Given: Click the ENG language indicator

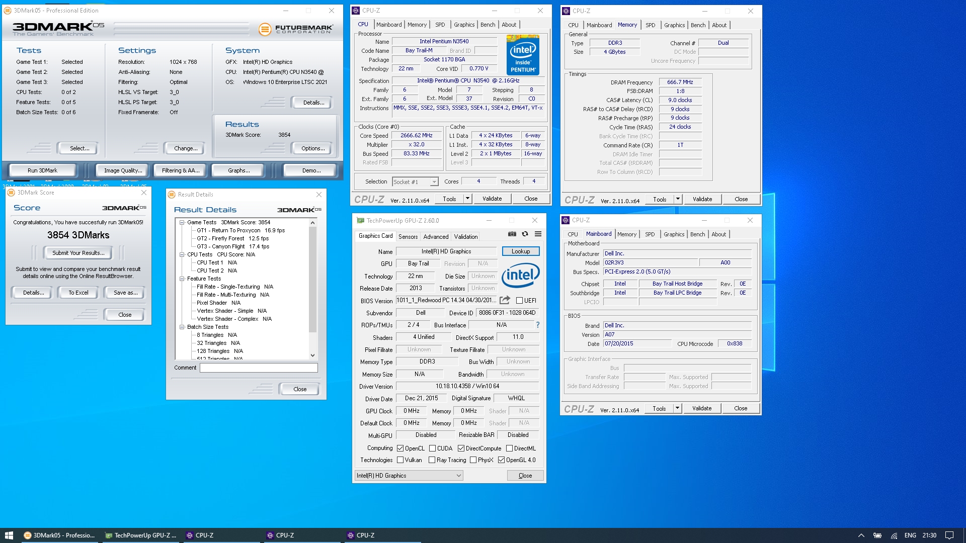Looking at the screenshot, I should pyautogui.click(x=910, y=535).
